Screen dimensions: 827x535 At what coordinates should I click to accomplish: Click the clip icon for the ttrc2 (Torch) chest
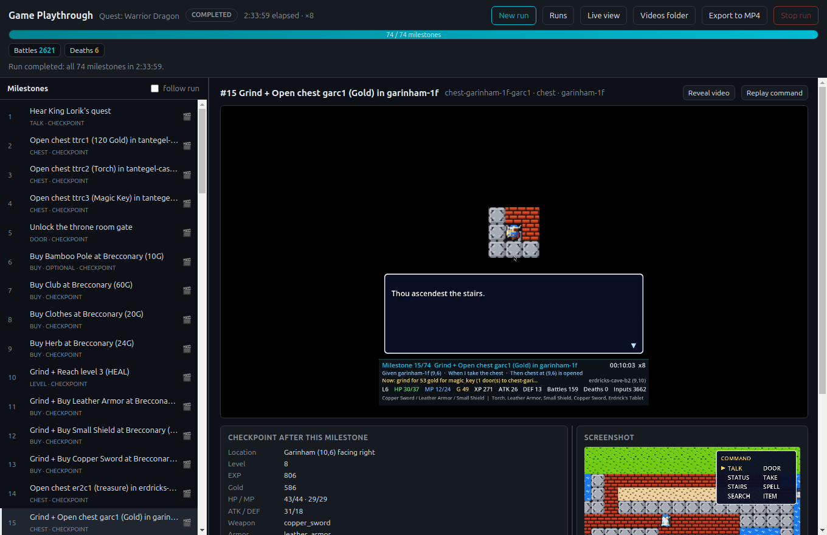point(187,175)
